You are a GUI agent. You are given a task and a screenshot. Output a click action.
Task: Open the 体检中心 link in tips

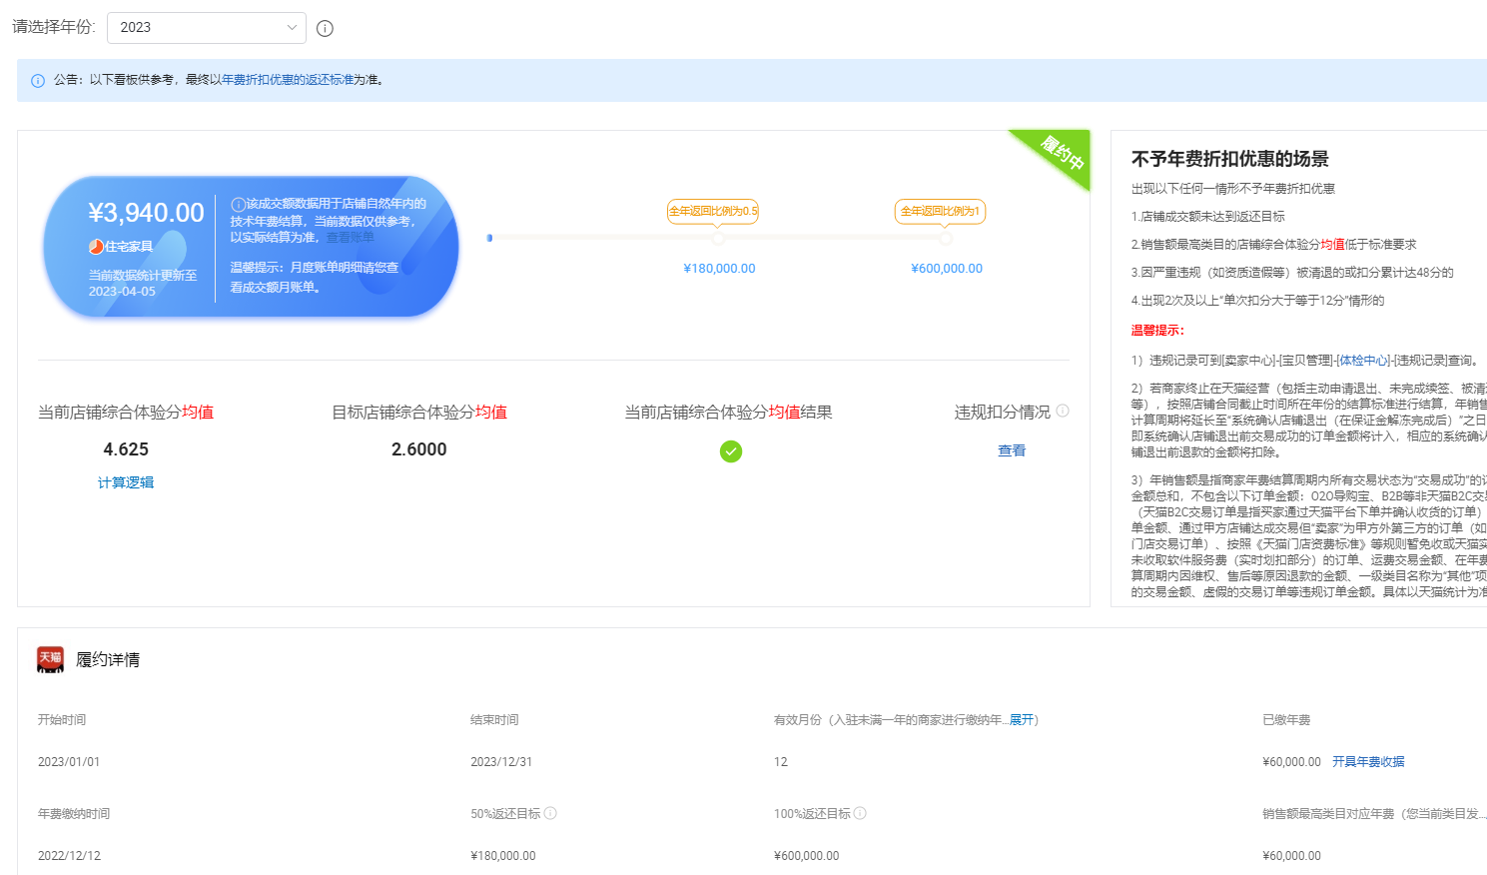click(1363, 361)
